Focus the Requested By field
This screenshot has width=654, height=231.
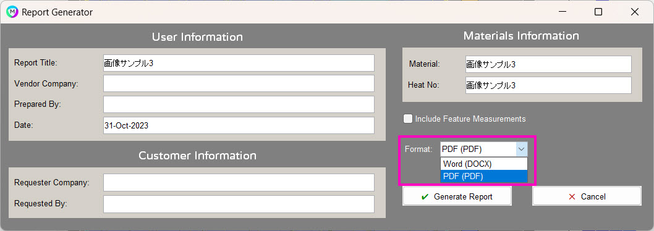click(x=239, y=204)
